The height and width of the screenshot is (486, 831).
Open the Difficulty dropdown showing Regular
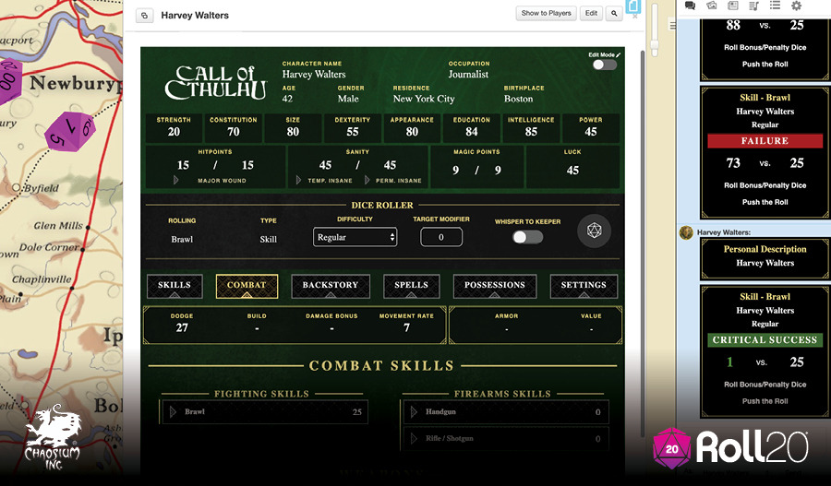pyautogui.click(x=355, y=237)
